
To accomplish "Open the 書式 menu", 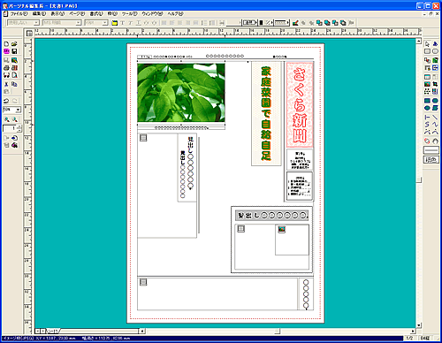I will tap(96, 14).
